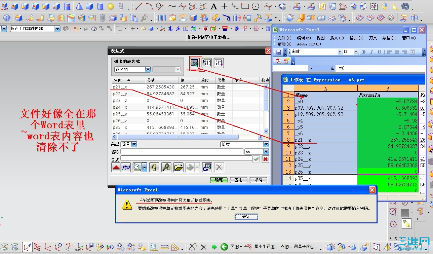Select the cone primitive tool in the top toolbar
Screen dimensions: 433x254
[79, 6]
